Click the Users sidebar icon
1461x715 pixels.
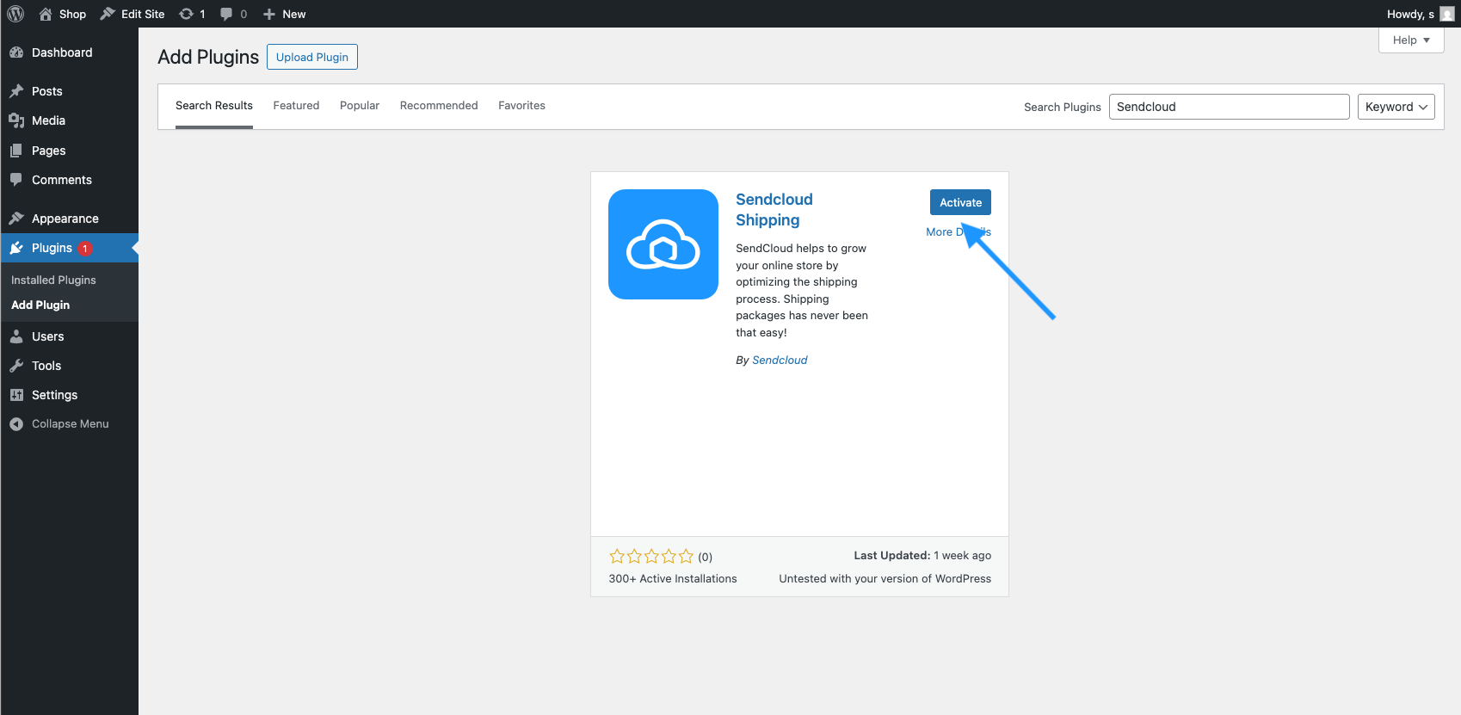[x=16, y=336]
